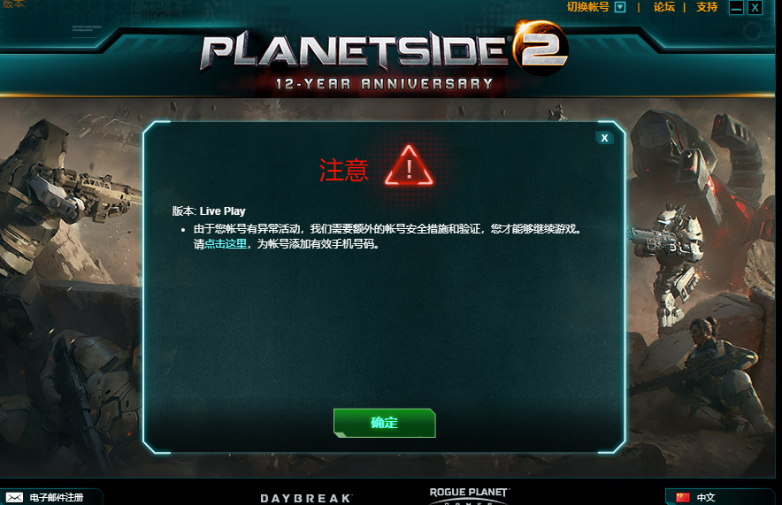Close the launcher with the top-right X

pos(755,7)
